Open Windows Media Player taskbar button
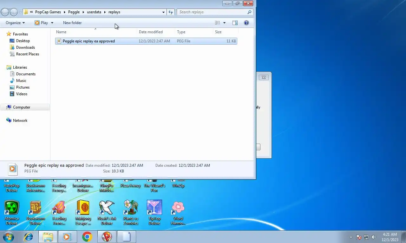406x243 pixels. (67, 237)
